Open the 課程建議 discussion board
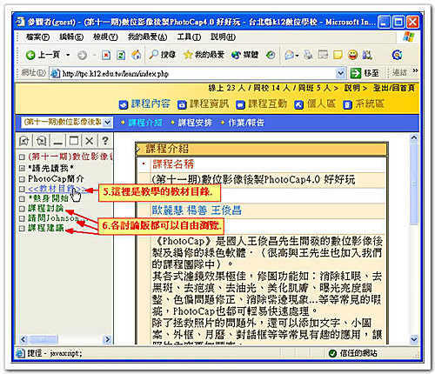The image size is (435, 374). (45, 228)
